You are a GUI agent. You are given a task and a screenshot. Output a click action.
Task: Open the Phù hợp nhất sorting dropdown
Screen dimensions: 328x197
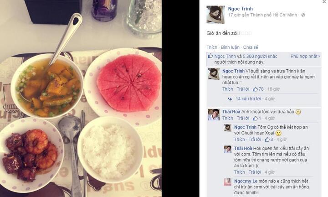click(305, 56)
